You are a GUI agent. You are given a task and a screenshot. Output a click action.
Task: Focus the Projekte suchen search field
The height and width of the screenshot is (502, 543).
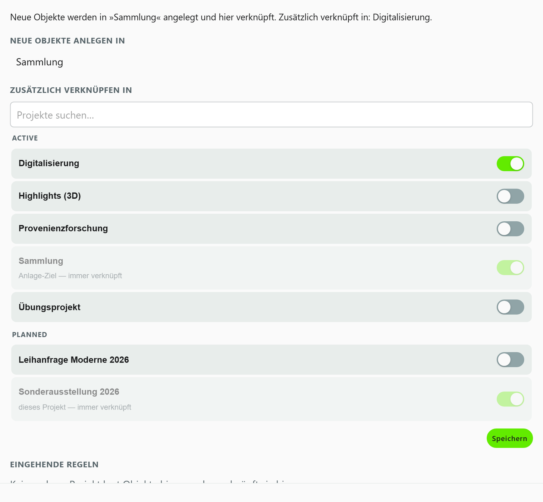point(271,115)
